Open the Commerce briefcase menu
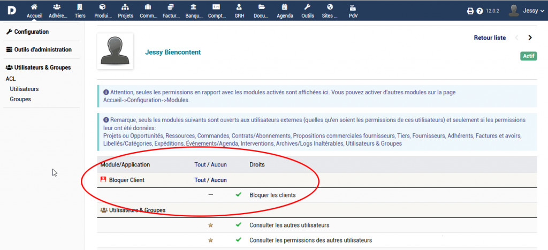The image size is (548, 250). coord(148,11)
